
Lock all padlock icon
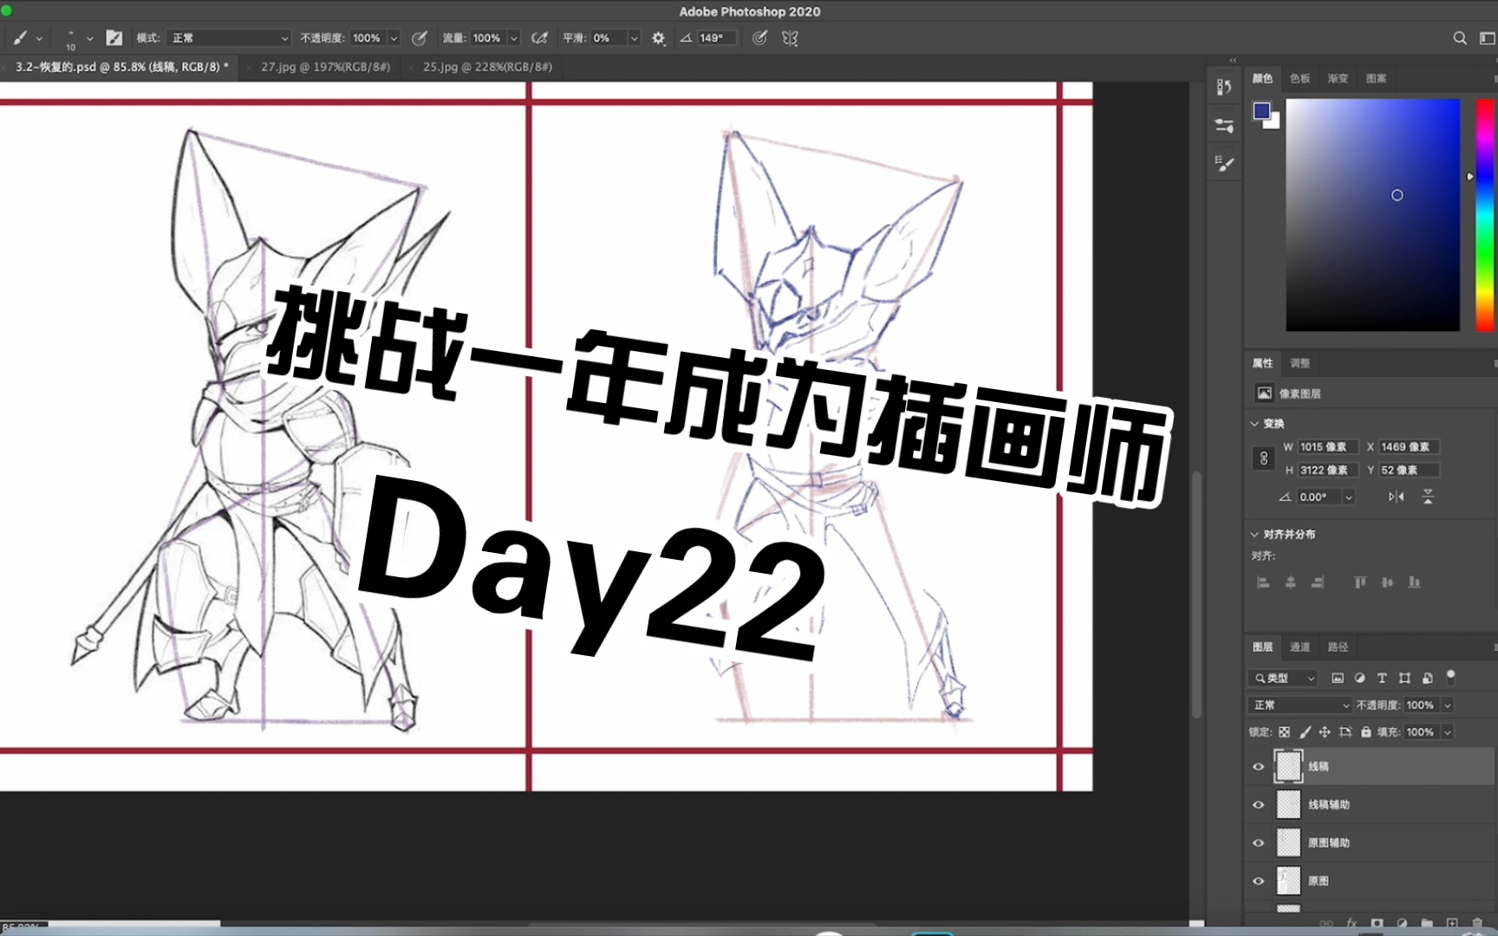click(x=1366, y=732)
